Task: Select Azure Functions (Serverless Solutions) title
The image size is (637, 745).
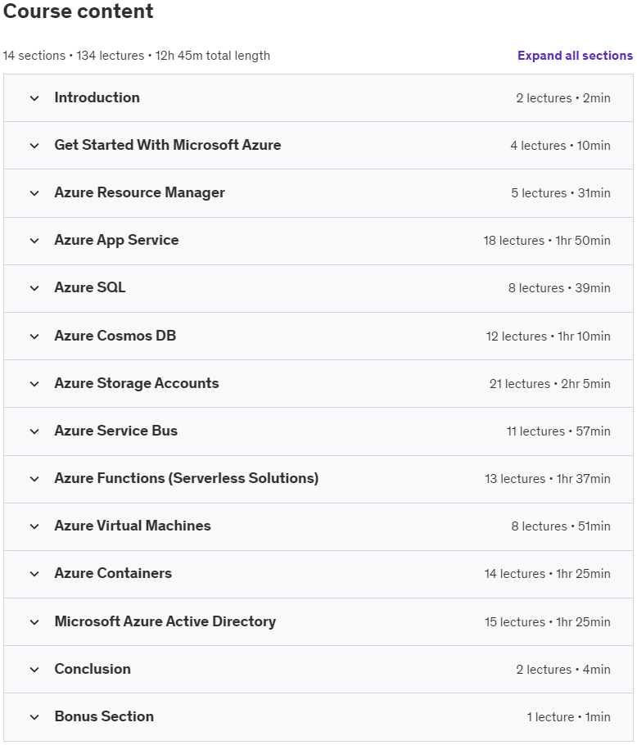Action: pyautogui.click(x=186, y=478)
